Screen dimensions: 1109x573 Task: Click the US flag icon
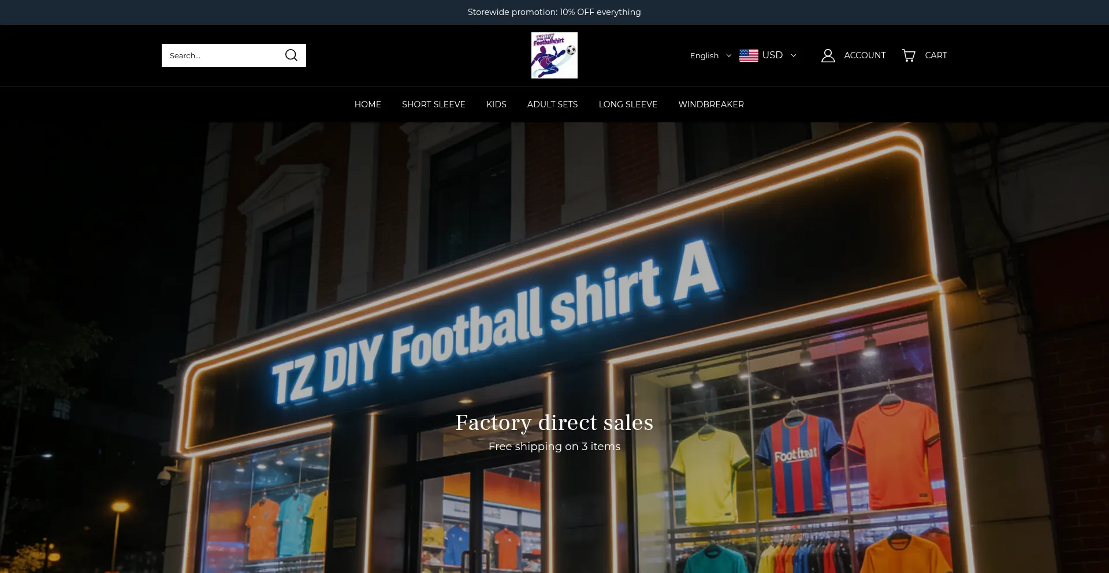[749, 55]
